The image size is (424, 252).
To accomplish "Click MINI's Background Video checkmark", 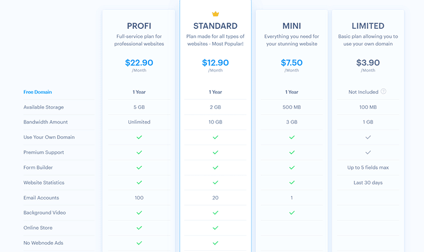I will pos(292,213).
